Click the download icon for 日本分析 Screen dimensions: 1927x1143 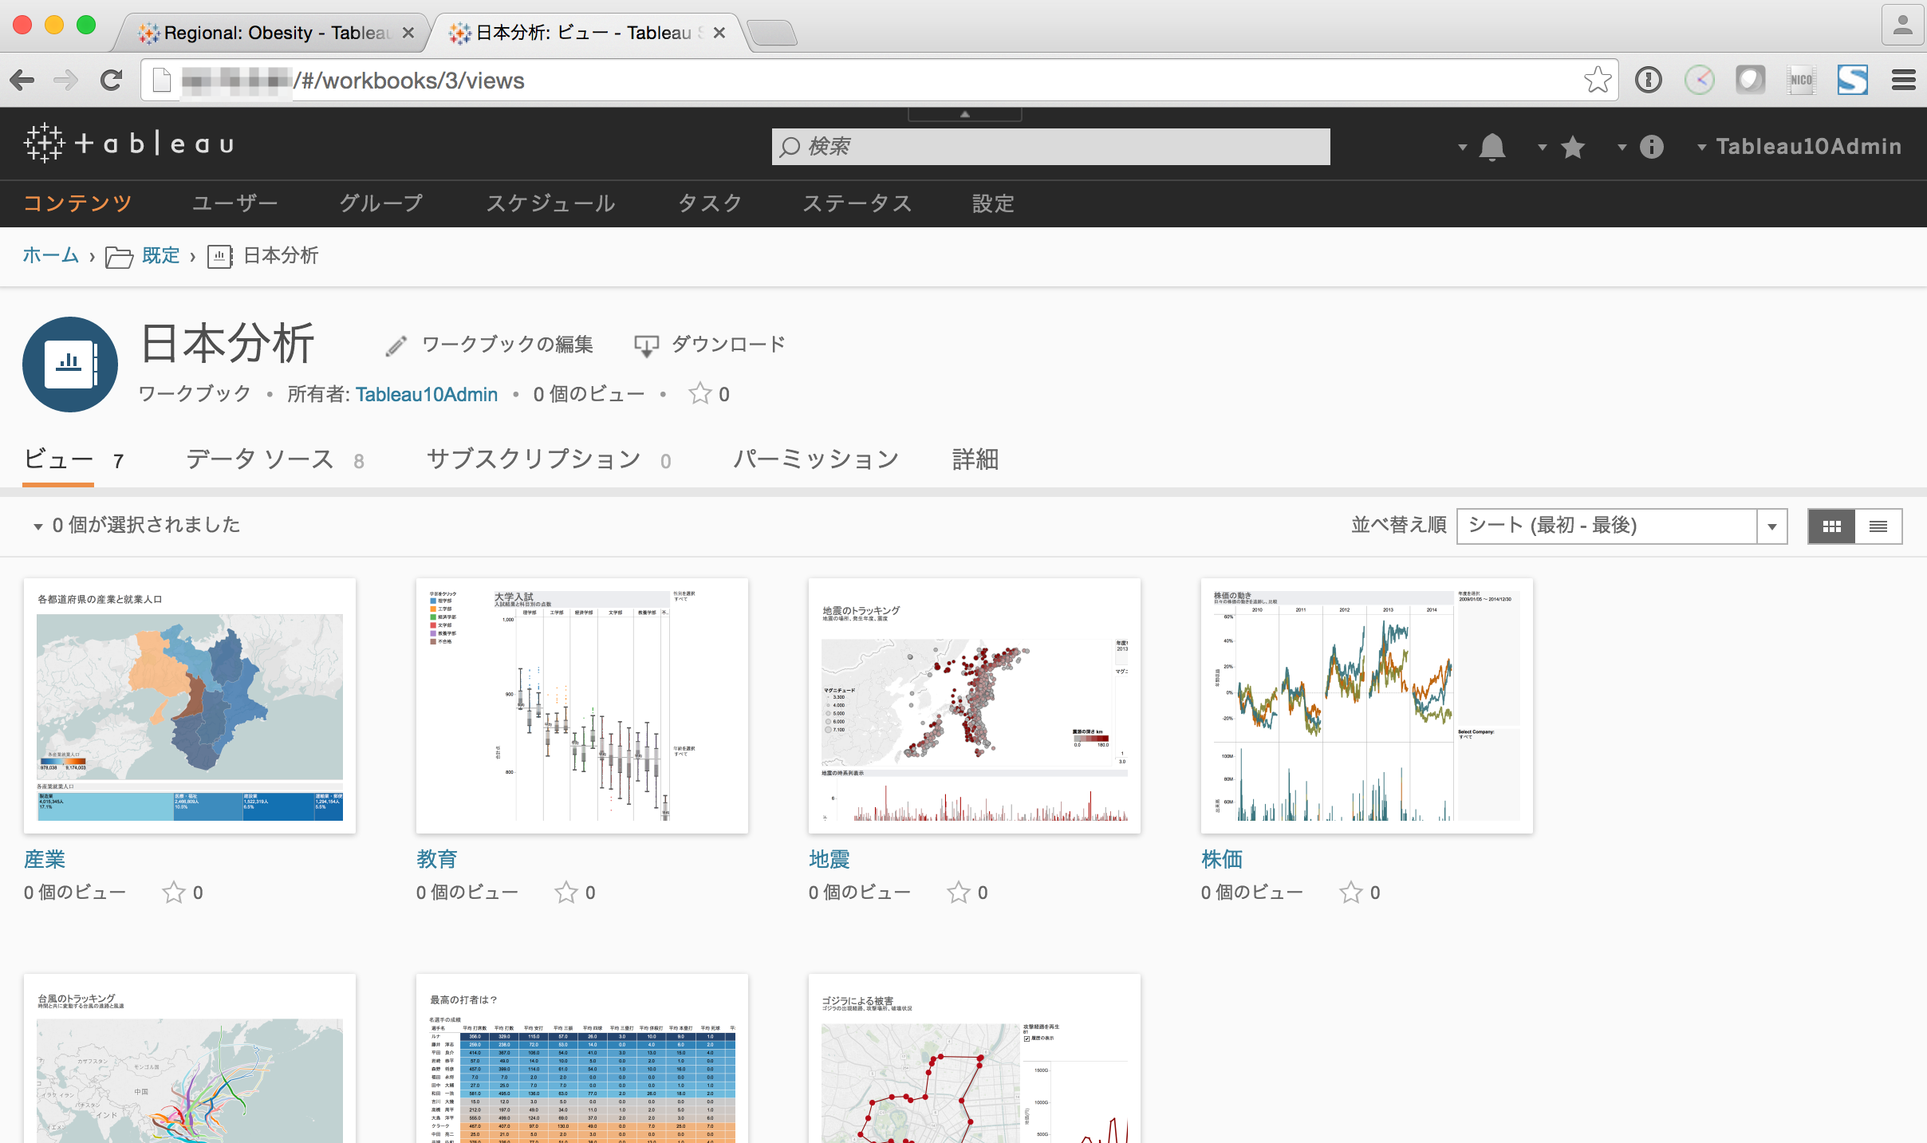point(646,344)
